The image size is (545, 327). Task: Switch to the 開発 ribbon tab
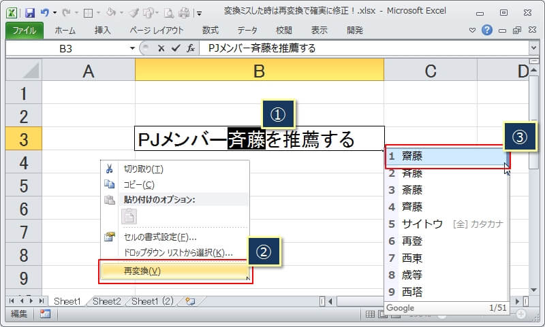click(x=355, y=31)
